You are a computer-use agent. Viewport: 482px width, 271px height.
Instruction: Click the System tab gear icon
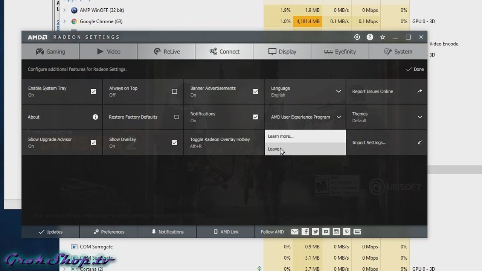(387, 52)
